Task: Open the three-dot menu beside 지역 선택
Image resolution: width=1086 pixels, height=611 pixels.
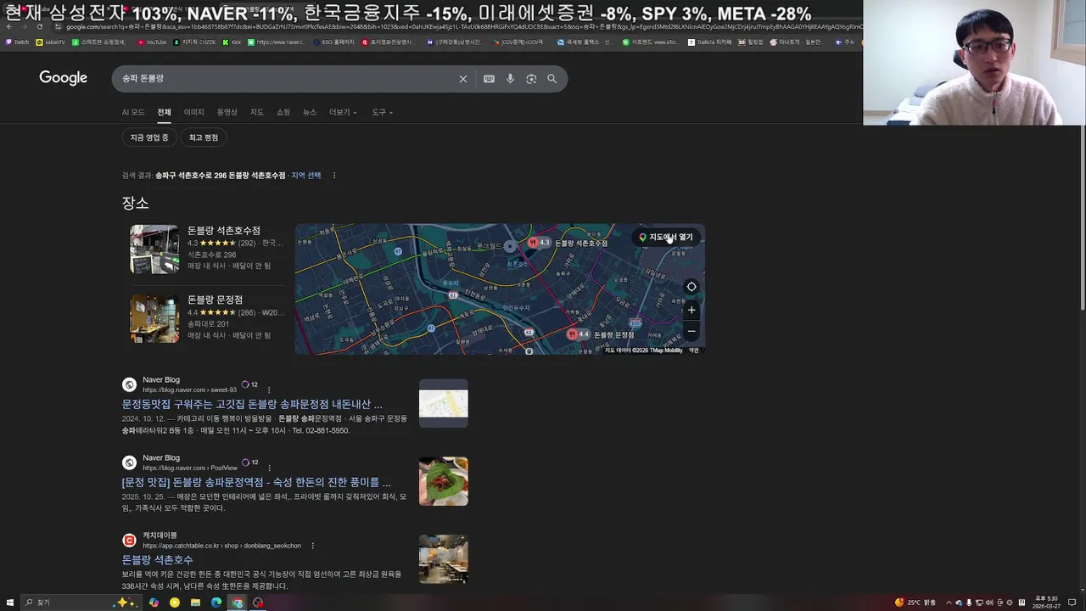Action: (x=334, y=176)
